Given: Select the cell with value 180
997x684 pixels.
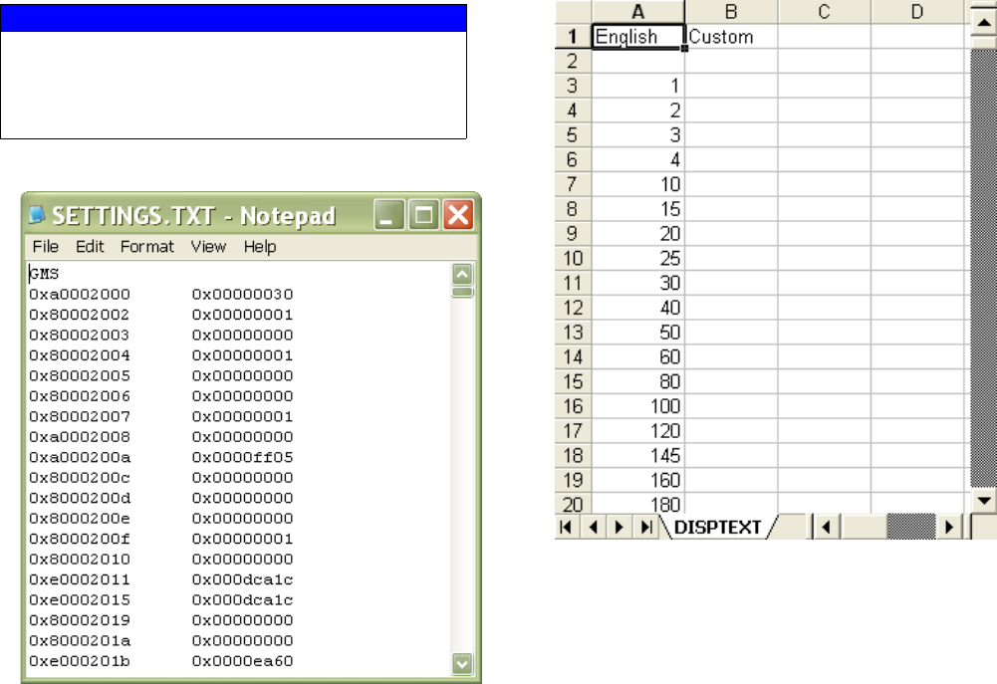Looking at the screenshot, I should pos(637,504).
